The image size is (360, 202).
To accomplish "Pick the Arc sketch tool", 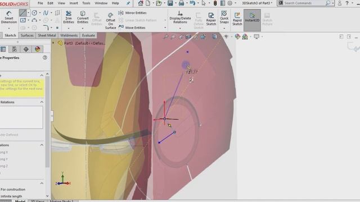I will [x=34, y=20].
